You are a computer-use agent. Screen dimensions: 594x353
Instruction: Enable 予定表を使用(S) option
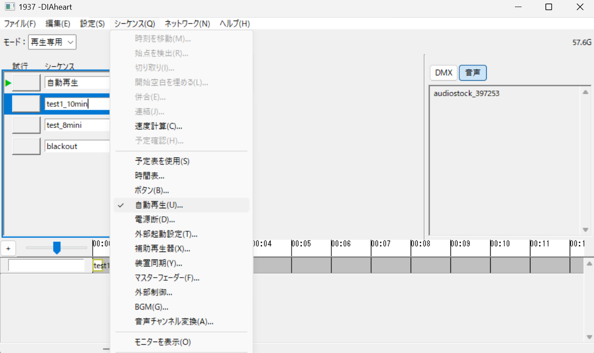pyautogui.click(x=162, y=161)
